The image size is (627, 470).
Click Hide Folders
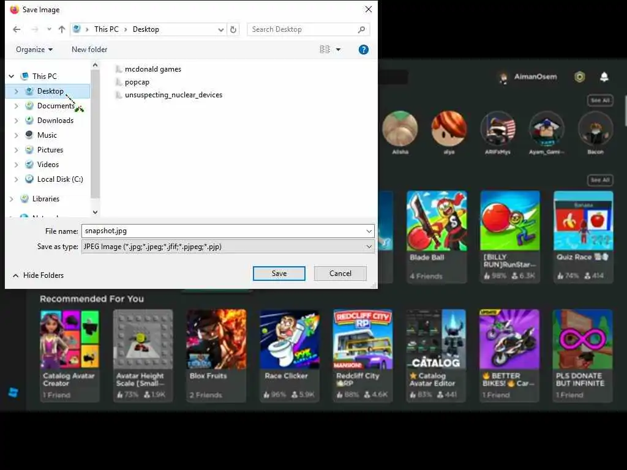pos(39,275)
